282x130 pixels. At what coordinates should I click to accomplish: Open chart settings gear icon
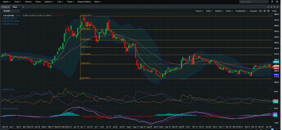268,11
